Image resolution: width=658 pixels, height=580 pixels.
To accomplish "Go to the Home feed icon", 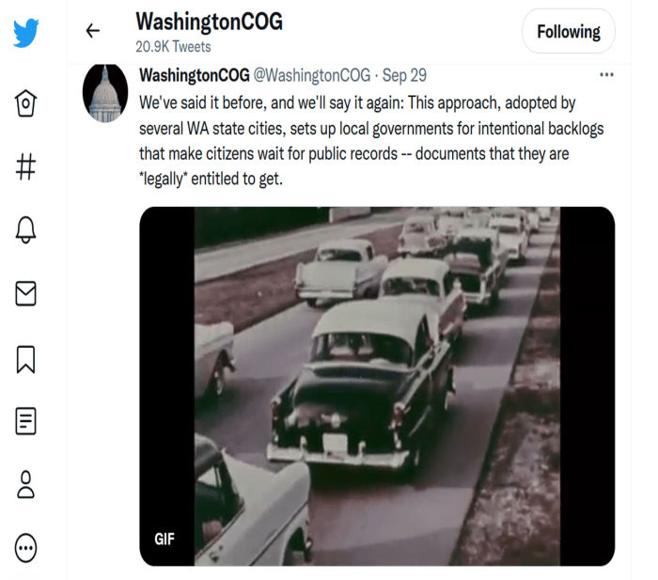I will click(26, 102).
